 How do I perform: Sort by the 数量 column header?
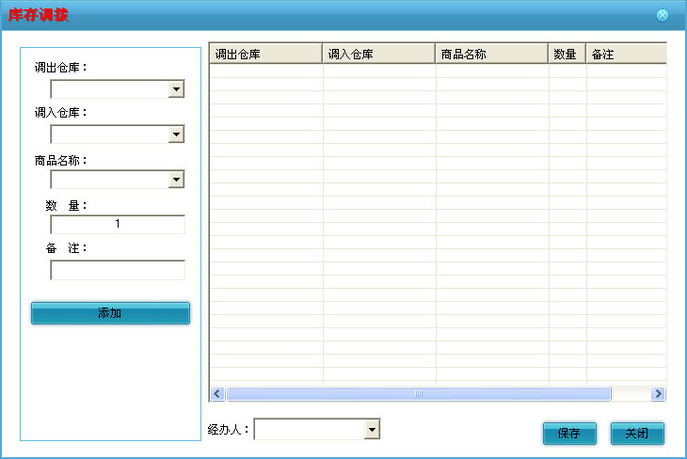point(567,54)
